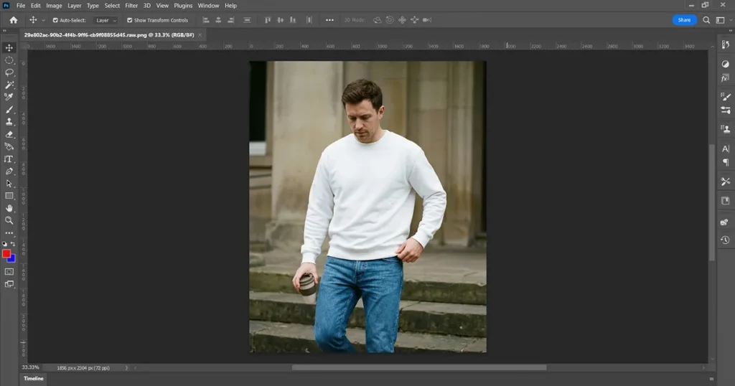The image size is (735, 386).
Task: Toggle Show Transform Controls checkbox
Action: (130, 20)
